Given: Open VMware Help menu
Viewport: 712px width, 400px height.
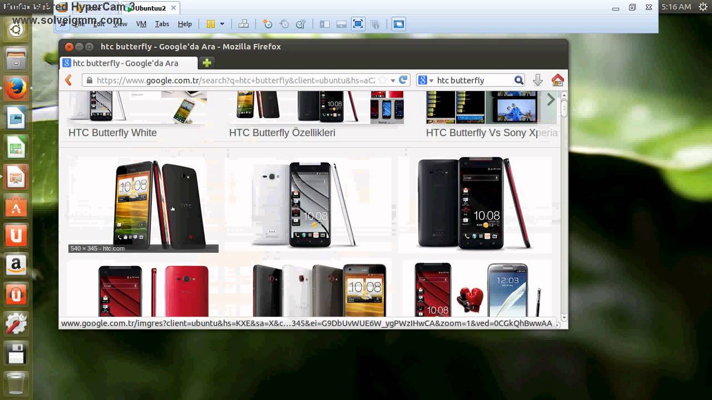Looking at the screenshot, I should [x=185, y=24].
